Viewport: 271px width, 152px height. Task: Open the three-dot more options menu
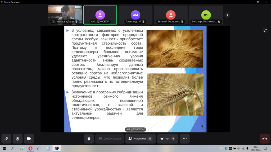click(185, 139)
